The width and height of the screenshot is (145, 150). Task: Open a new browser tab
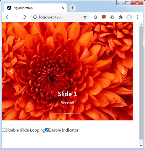click(x=73, y=8)
